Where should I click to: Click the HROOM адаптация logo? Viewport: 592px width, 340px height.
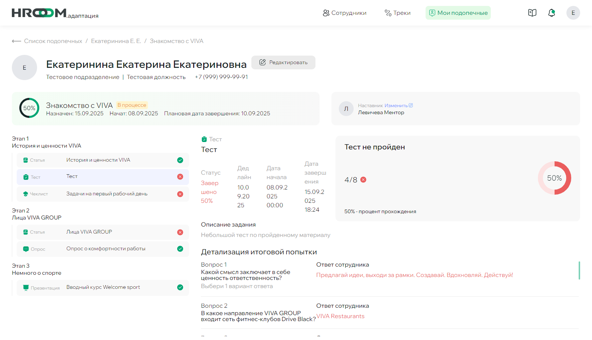coord(55,13)
